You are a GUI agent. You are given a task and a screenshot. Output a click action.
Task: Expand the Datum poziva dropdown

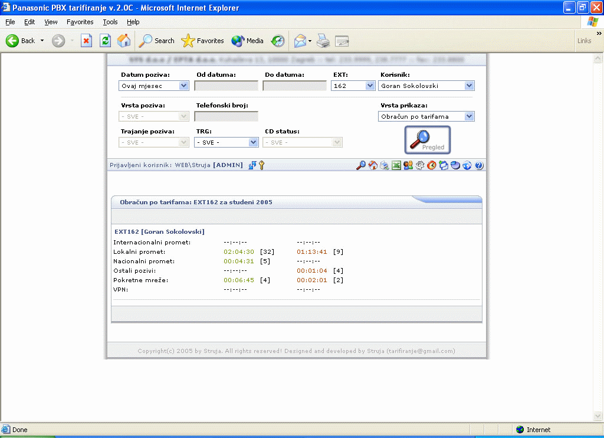point(184,86)
